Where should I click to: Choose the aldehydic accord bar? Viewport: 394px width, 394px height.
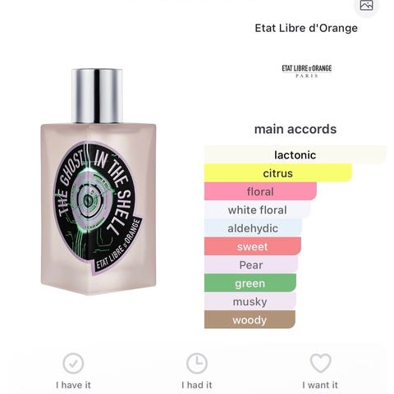[253, 228]
